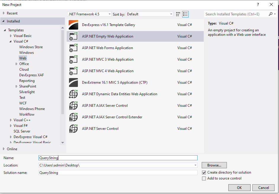Select the WCF category
279x194 pixels.
(23, 103)
